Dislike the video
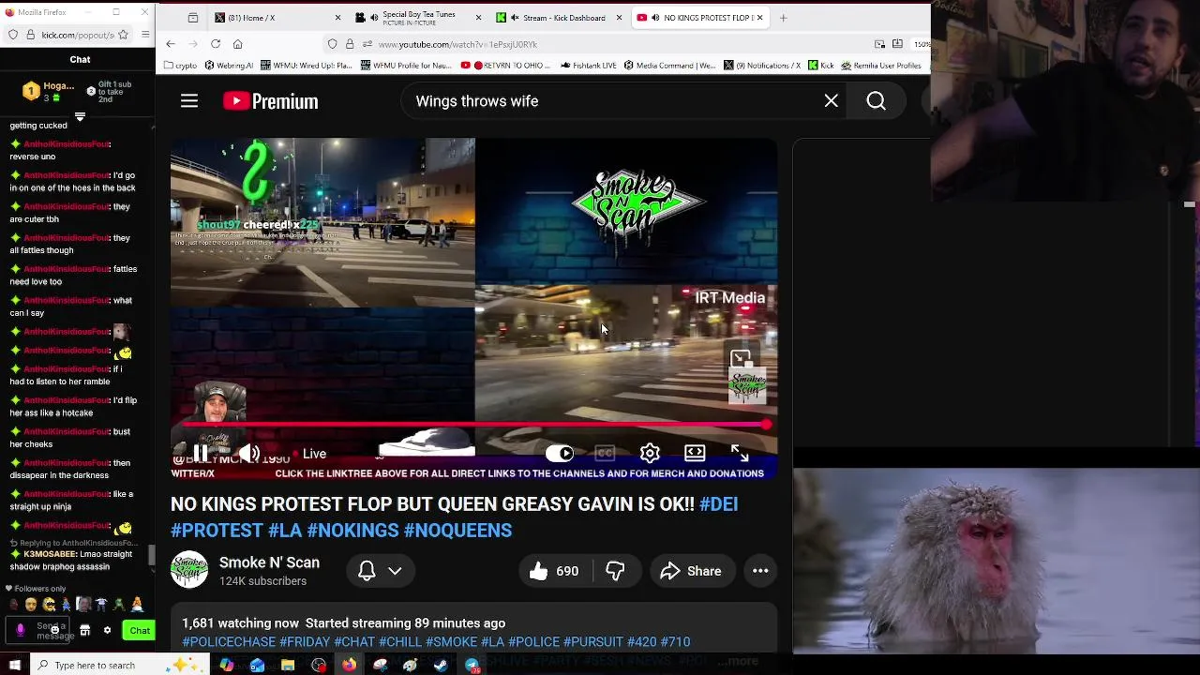The height and width of the screenshot is (675, 1200). coord(615,571)
